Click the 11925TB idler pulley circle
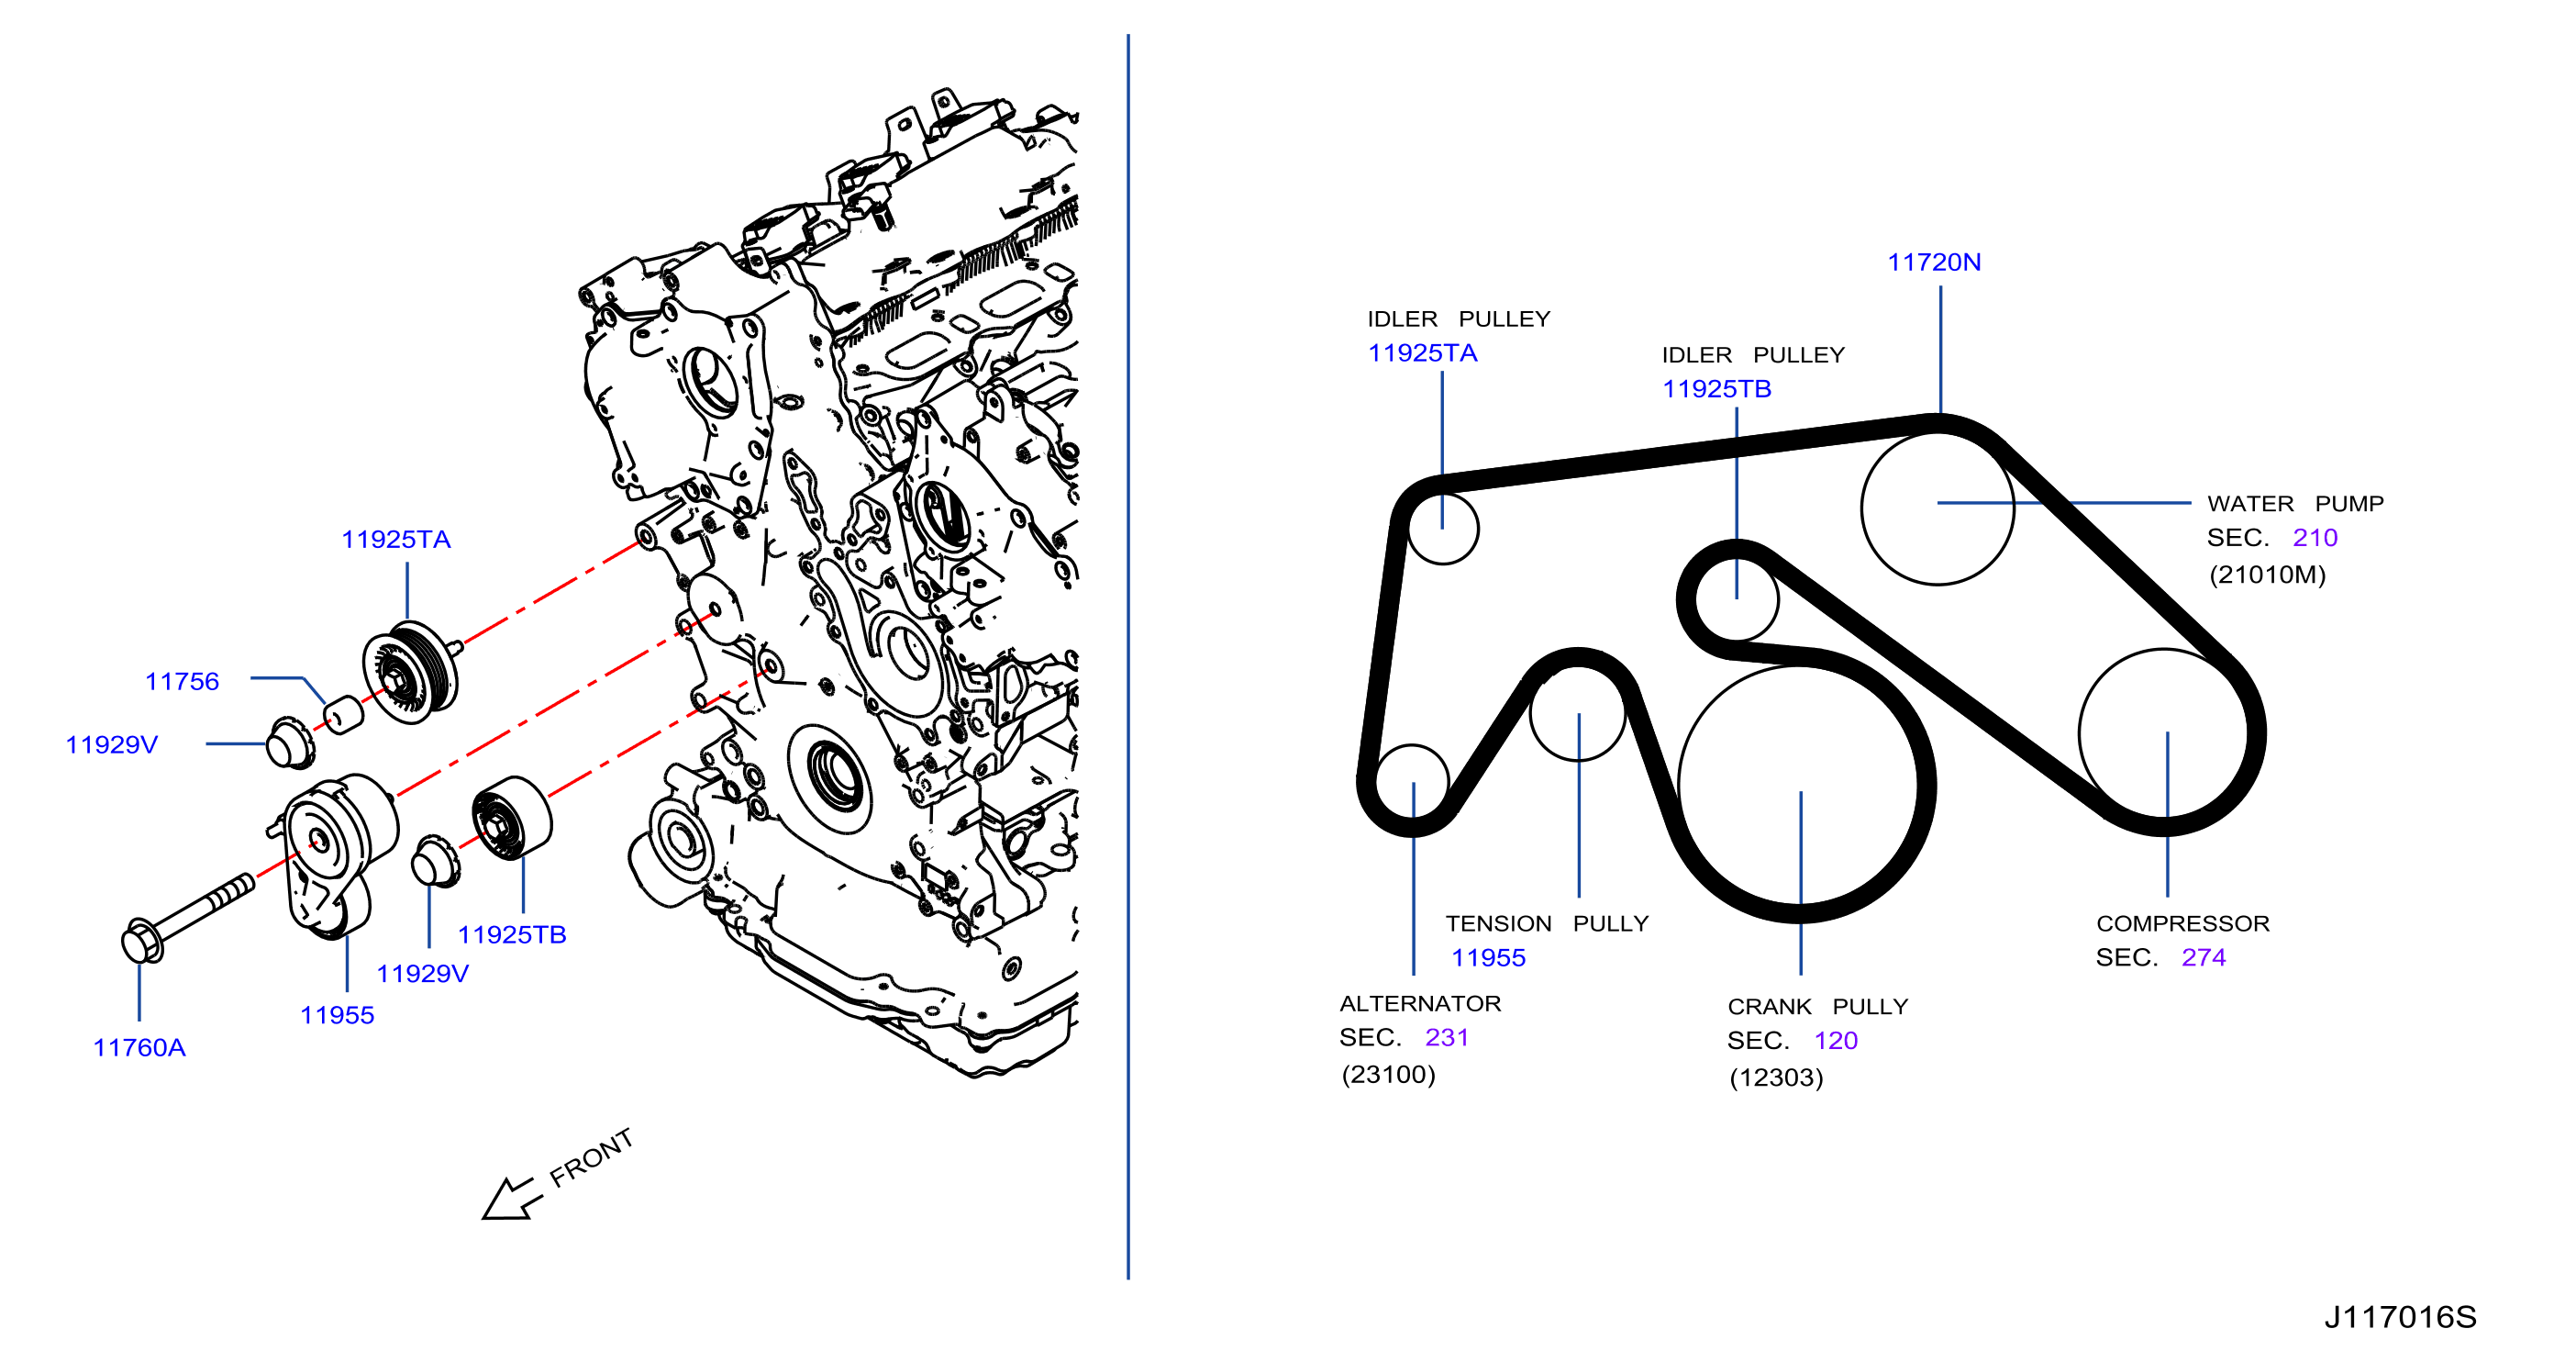Image resolution: width=2576 pixels, height=1362 pixels. tap(1736, 598)
